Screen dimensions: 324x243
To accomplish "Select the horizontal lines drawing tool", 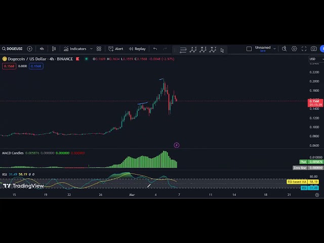I will [183, 50].
